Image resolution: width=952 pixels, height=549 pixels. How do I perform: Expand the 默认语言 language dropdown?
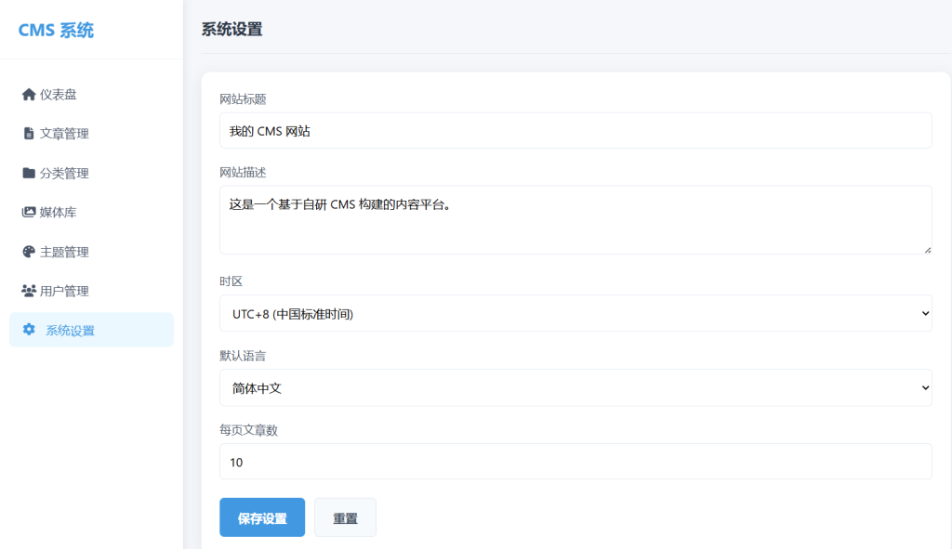575,387
